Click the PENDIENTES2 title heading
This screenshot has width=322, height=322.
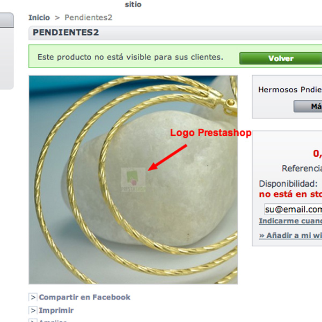(x=65, y=32)
